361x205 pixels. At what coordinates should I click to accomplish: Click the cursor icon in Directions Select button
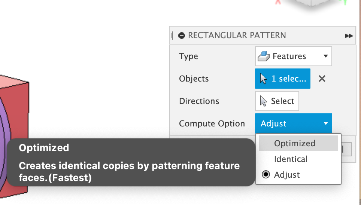(264, 101)
